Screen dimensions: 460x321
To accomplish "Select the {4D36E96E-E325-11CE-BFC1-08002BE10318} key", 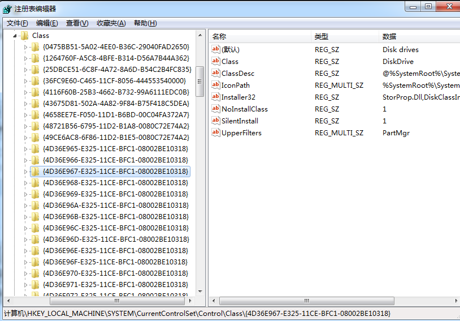I will click(115, 250).
